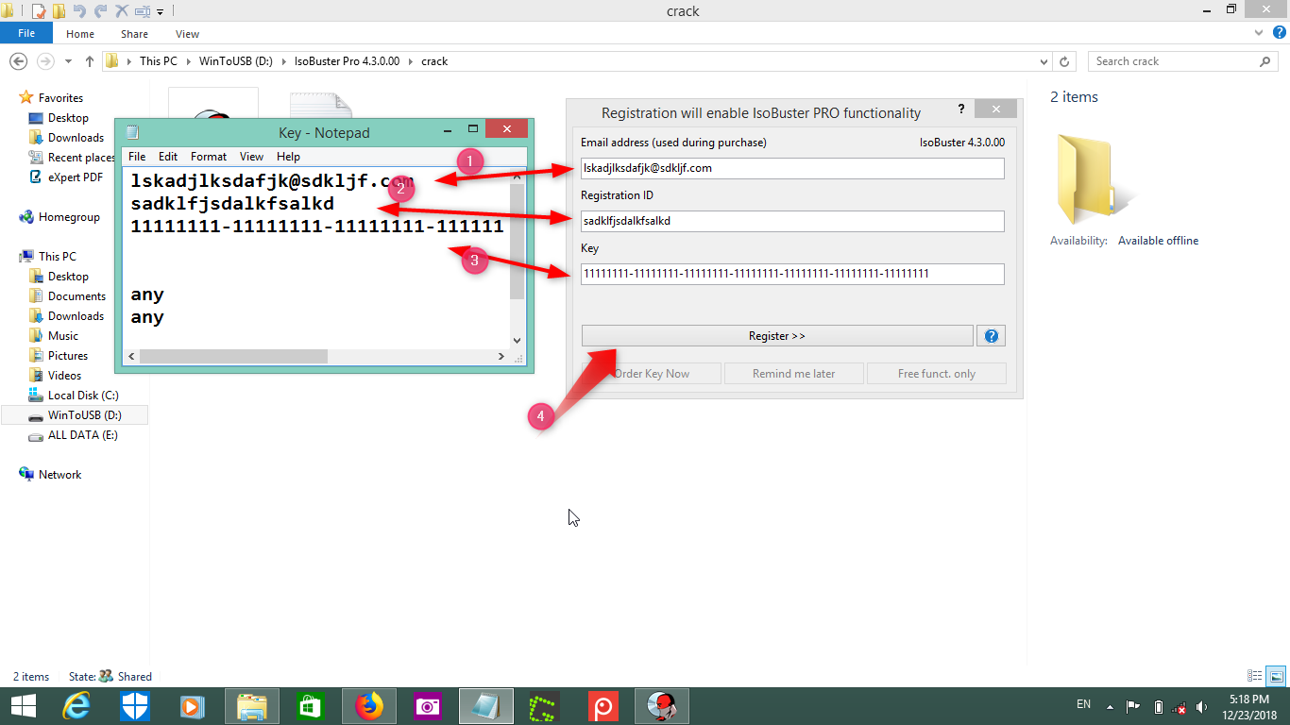Image resolution: width=1290 pixels, height=725 pixels.
Task: Click the question mark in registration dialog title
Action: (x=961, y=110)
